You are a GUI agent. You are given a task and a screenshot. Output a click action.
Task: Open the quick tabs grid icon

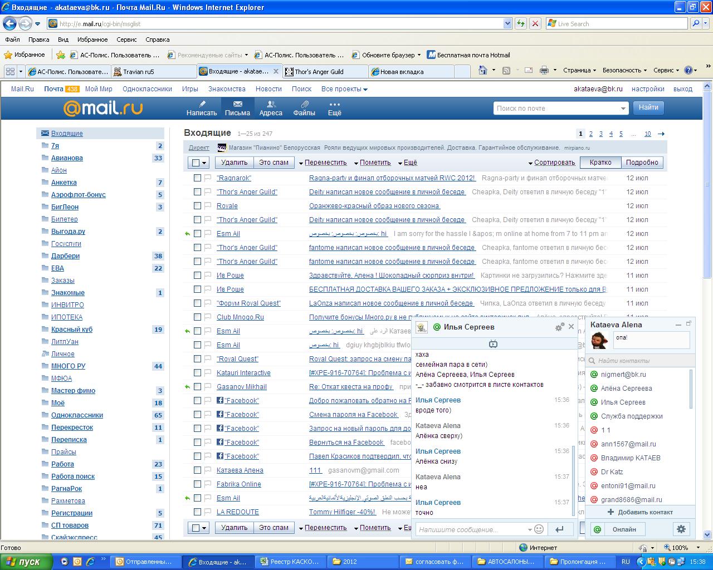coord(9,71)
